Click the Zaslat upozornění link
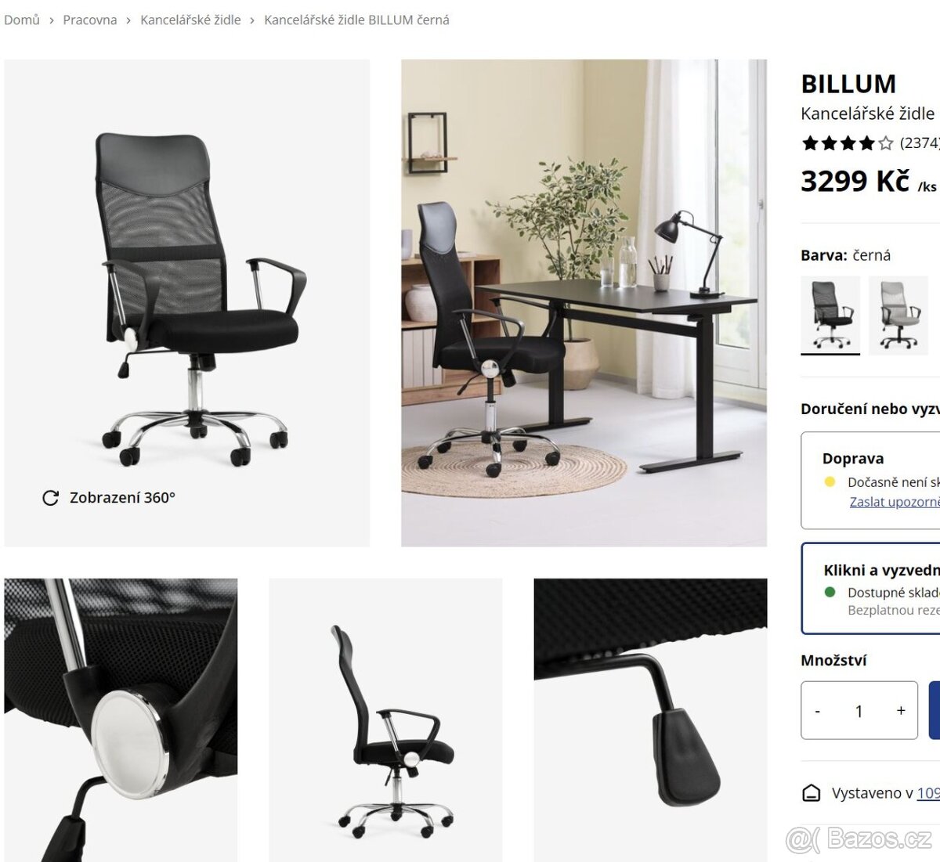The height and width of the screenshot is (862, 940). click(895, 502)
